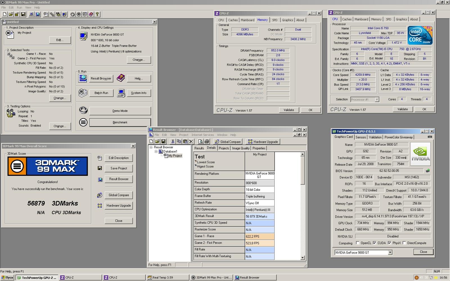Open the NVIDIA GeForce 9800 GT dropdown in GPU-Z
Image resolution: width=450 pixels, height=281 pixels.
(390, 252)
